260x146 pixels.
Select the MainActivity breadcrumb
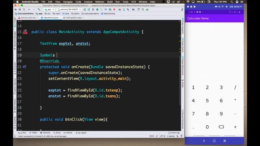(108, 13)
